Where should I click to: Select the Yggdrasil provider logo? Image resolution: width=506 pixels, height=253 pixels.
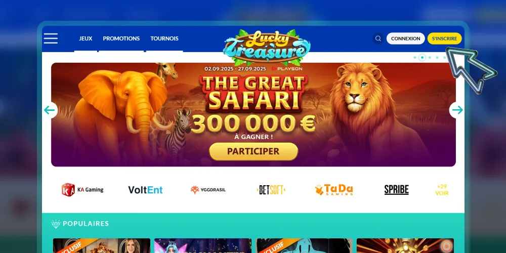point(208,190)
